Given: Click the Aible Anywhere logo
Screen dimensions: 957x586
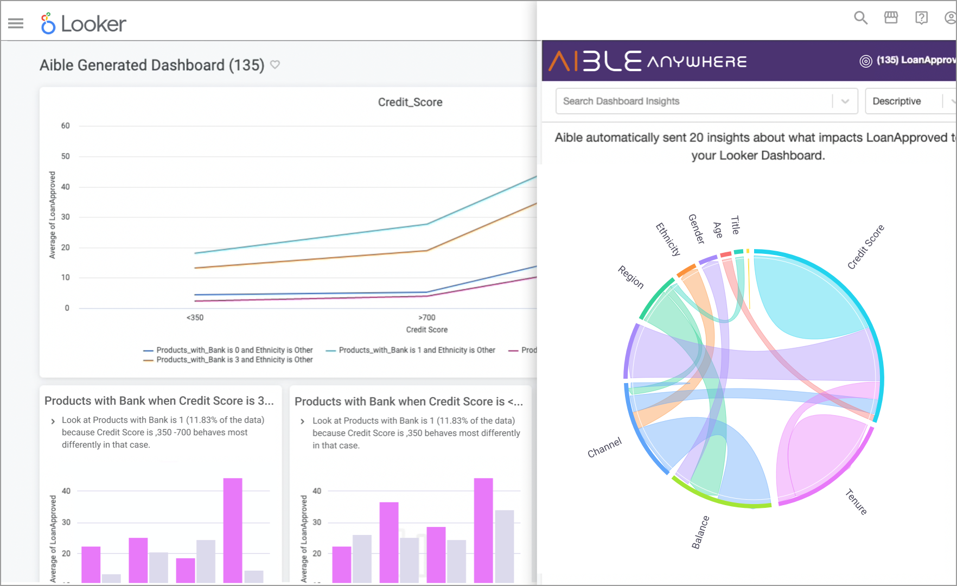Looking at the screenshot, I should (648, 61).
